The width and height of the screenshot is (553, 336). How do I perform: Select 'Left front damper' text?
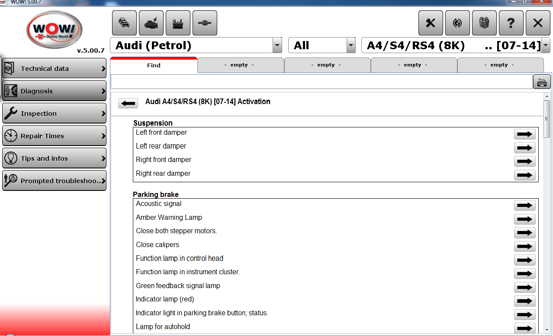pyautogui.click(x=161, y=133)
